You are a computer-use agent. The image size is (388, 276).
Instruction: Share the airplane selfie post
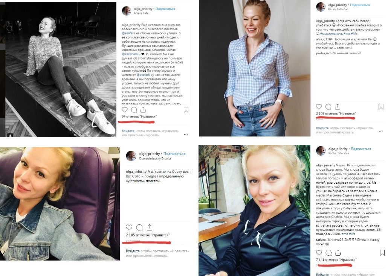[x=150, y=227]
